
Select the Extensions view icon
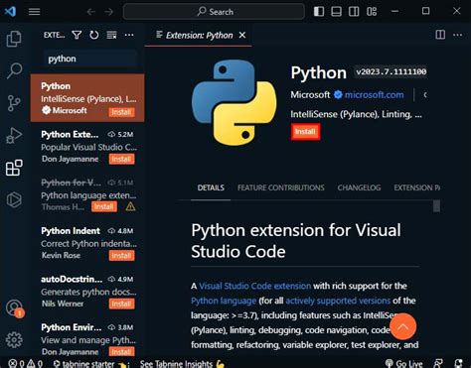pyautogui.click(x=14, y=168)
